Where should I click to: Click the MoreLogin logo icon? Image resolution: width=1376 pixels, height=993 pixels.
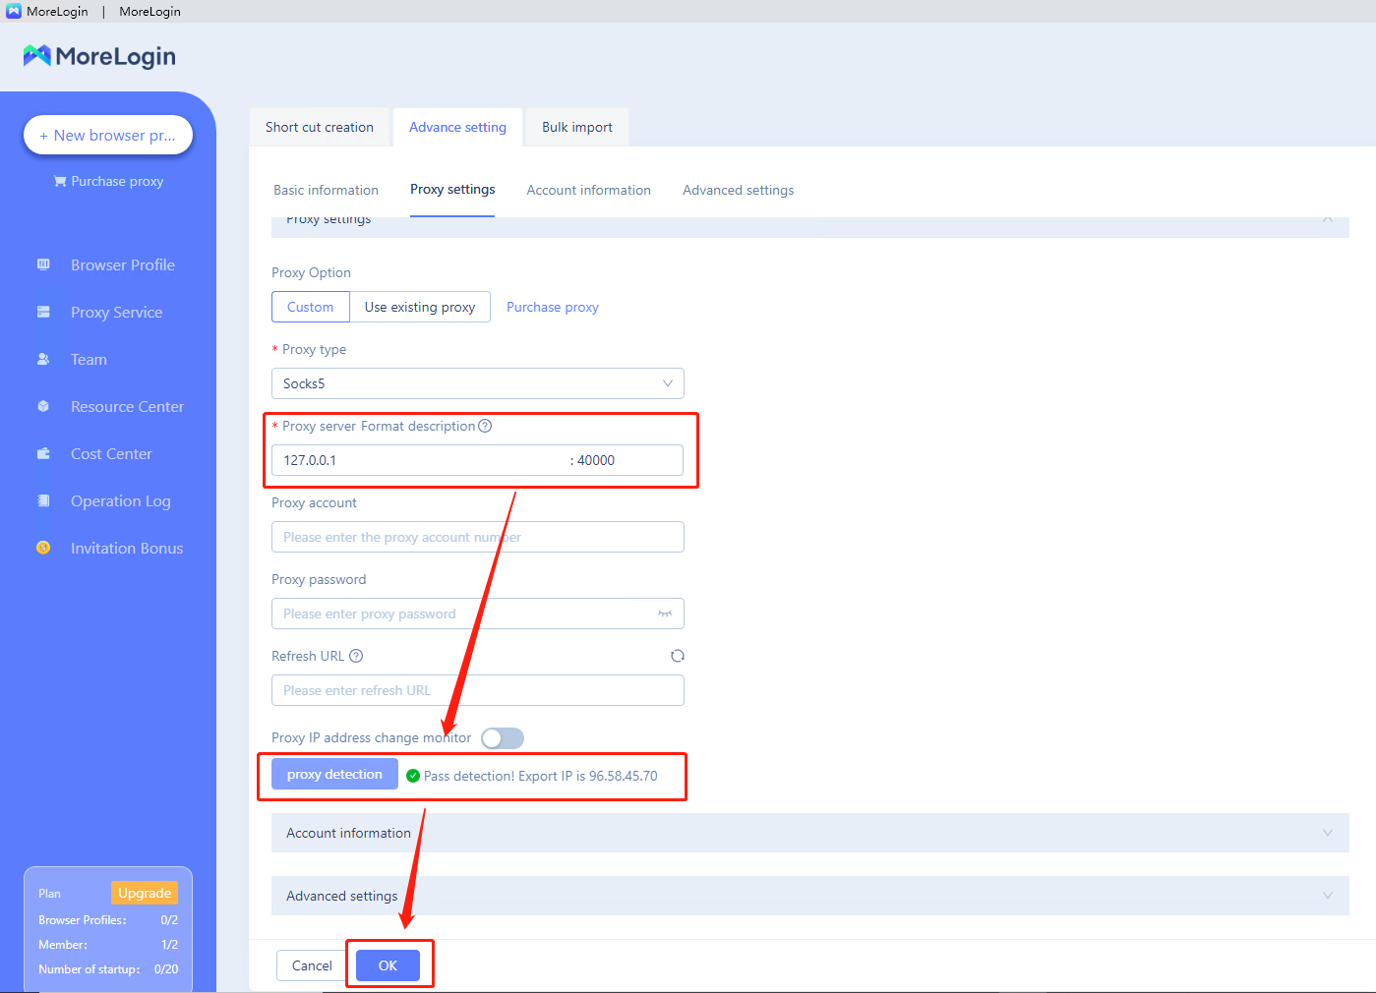(37, 56)
